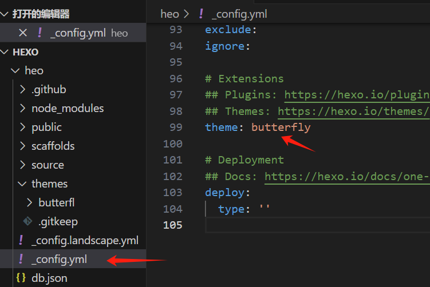
Task: Expand the .github folder
Action: click(22, 89)
